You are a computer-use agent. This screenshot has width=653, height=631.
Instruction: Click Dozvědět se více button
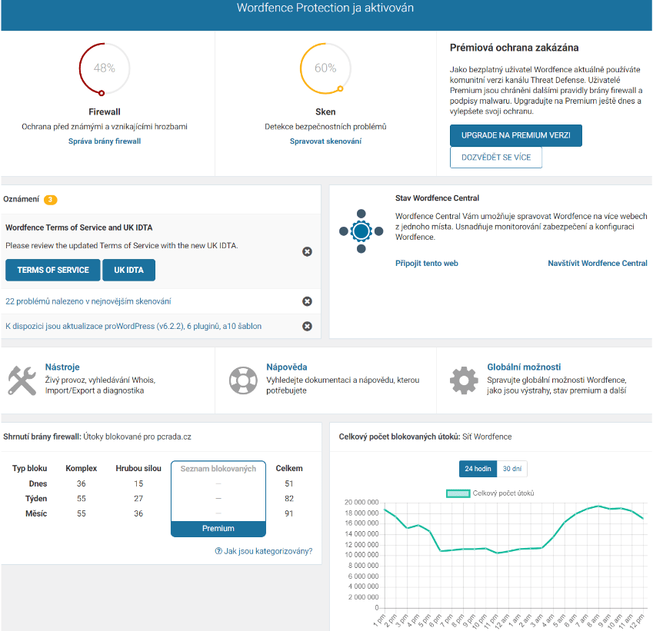pos(496,158)
